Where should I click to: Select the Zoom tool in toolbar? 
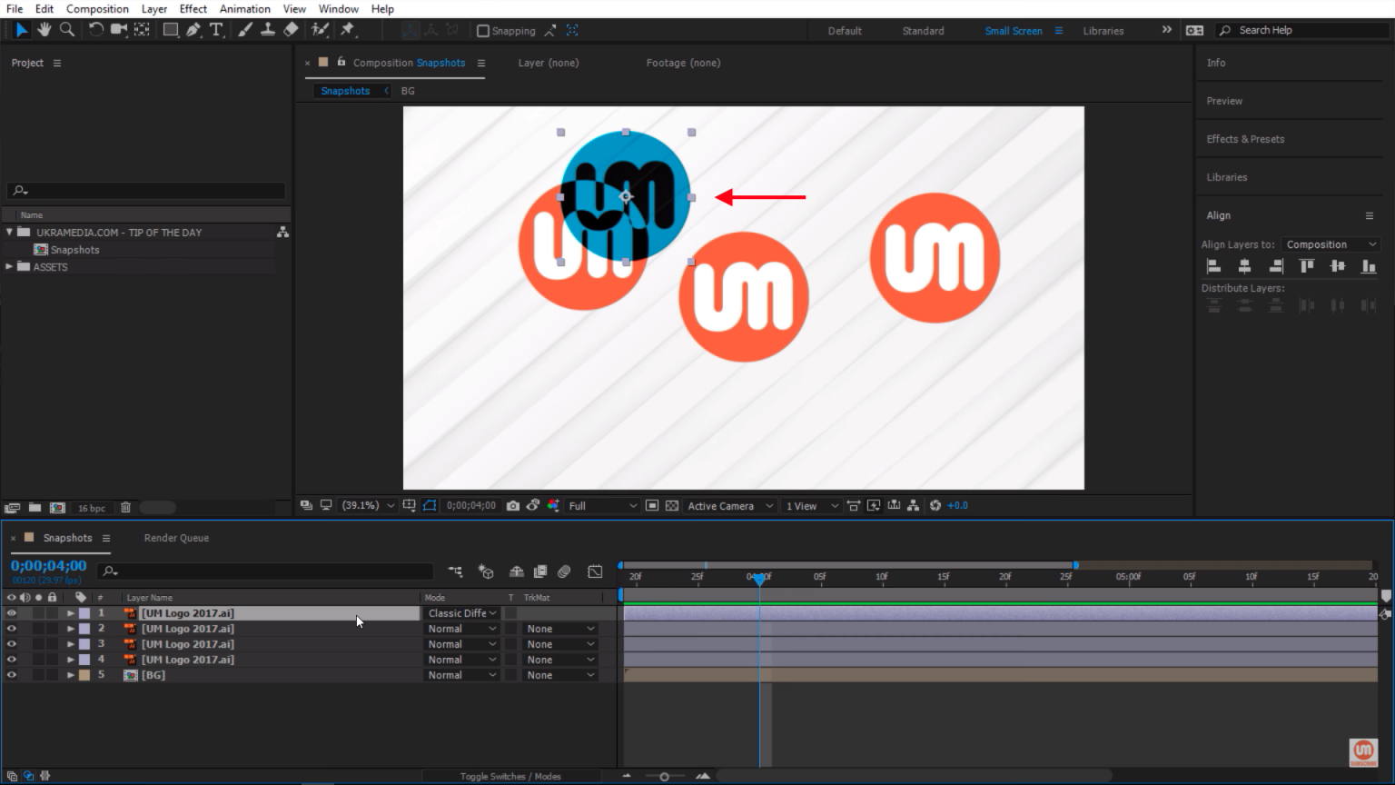pyautogui.click(x=67, y=30)
